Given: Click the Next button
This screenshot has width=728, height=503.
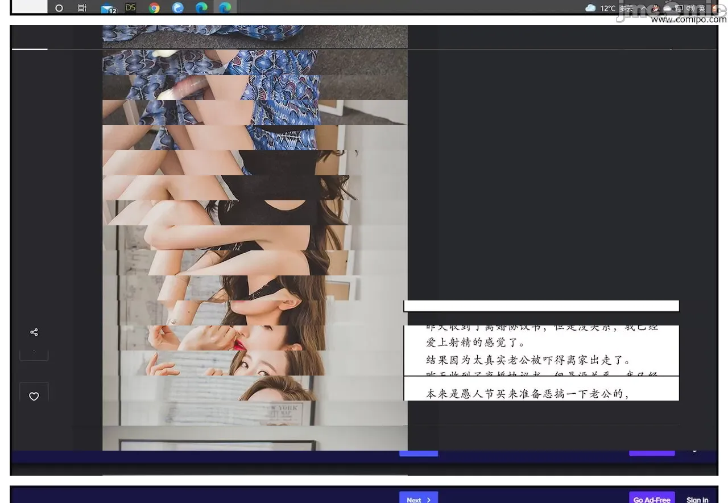Looking at the screenshot, I should tap(418, 499).
